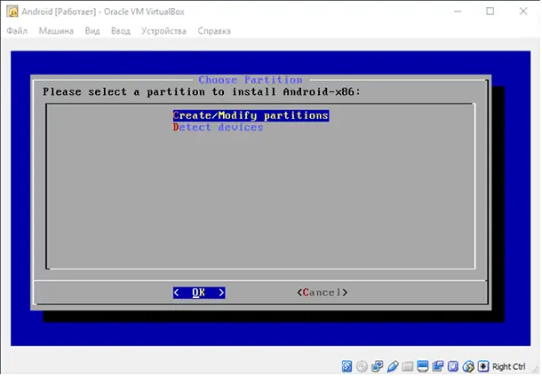Select Create/Modify partitions option

pyautogui.click(x=251, y=115)
